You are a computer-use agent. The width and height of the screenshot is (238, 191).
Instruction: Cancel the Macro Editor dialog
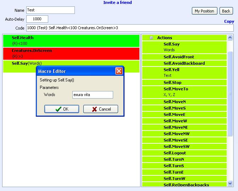(101, 109)
